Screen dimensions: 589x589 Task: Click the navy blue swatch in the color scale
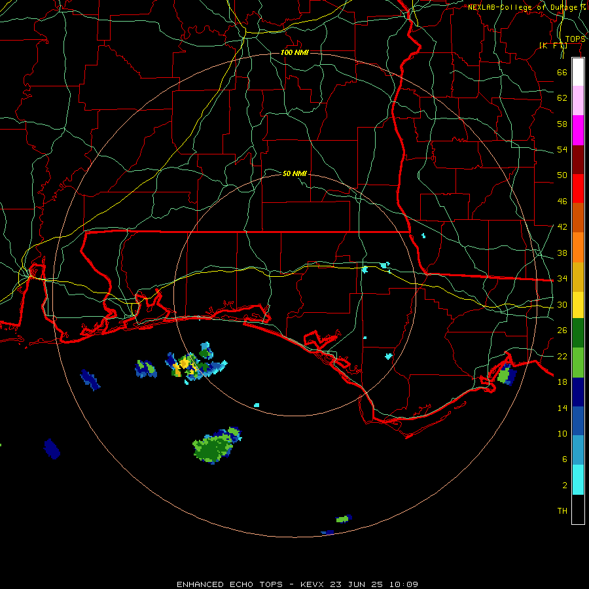tap(578, 392)
